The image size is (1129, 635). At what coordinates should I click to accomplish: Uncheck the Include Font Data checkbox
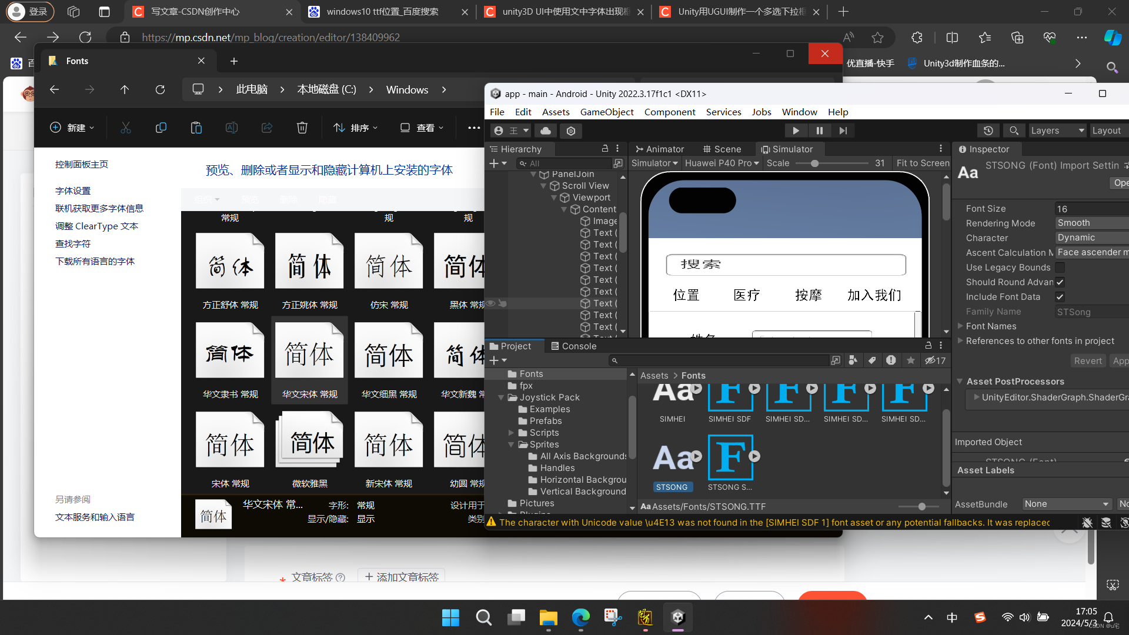1060,296
